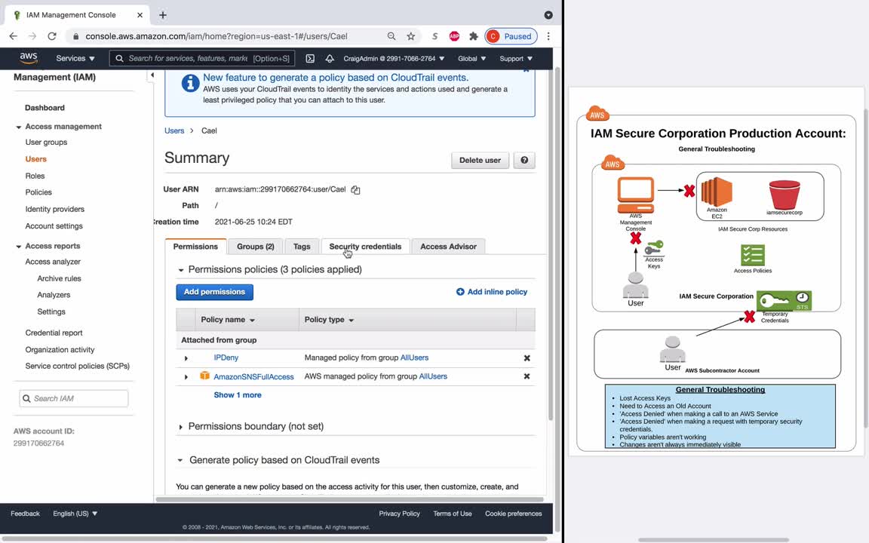Open Policies in the IAM sidebar
The image size is (869, 543).
tap(38, 192)
